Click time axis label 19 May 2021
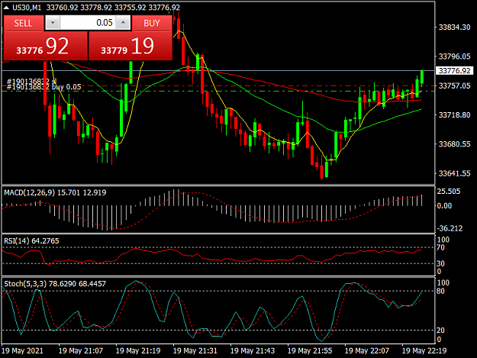 pyautogui.click(x=22, y=350)
